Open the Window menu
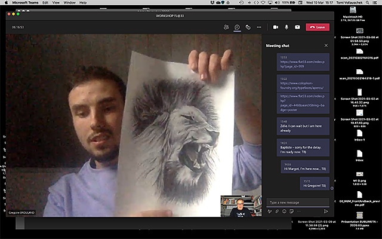This screenshot has height=239, width=382. (69, 2)
